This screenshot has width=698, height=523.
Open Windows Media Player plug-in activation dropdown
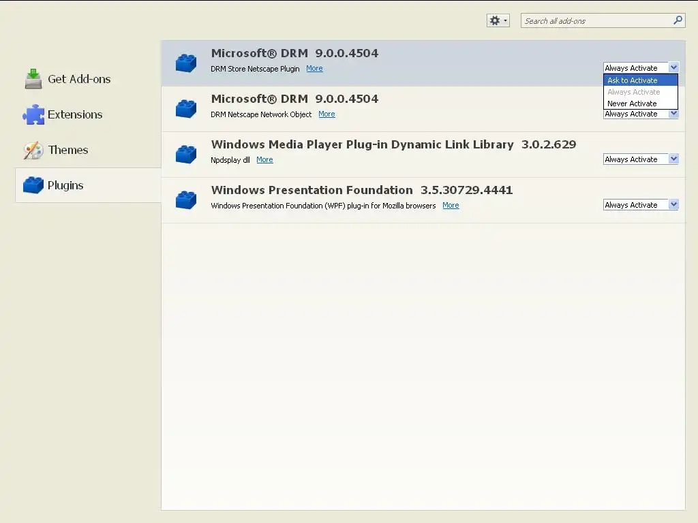(x=641, y=159)
